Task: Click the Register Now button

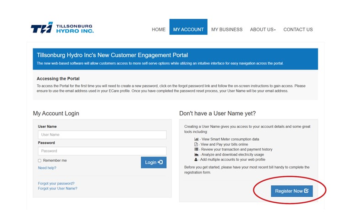Action: [292, 191]
